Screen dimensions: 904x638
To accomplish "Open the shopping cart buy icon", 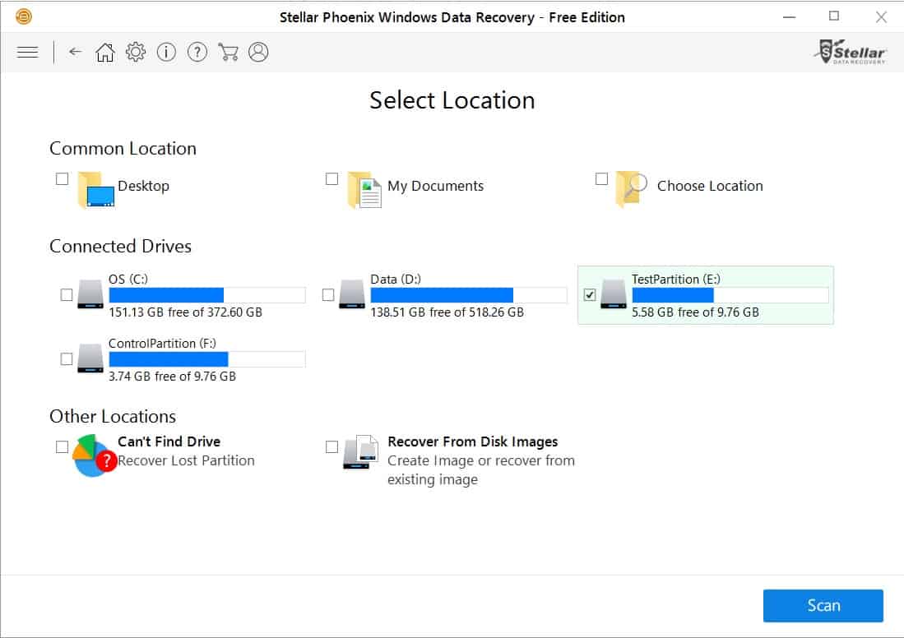I will 229,52.
